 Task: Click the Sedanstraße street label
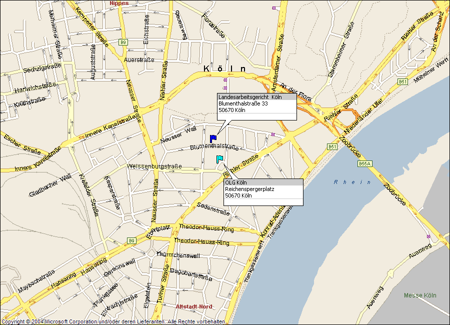click(x=213, y=209)
